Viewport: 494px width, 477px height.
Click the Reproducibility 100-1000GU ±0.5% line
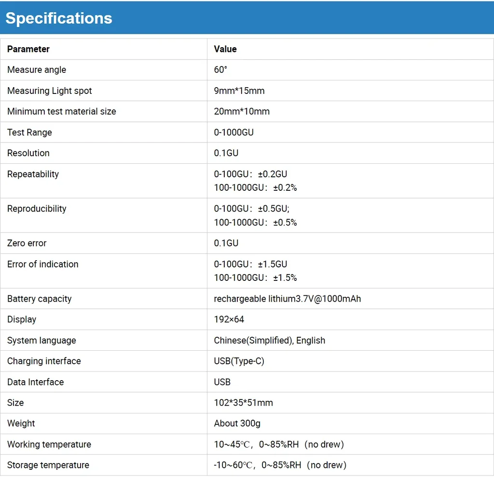[256, 223]
